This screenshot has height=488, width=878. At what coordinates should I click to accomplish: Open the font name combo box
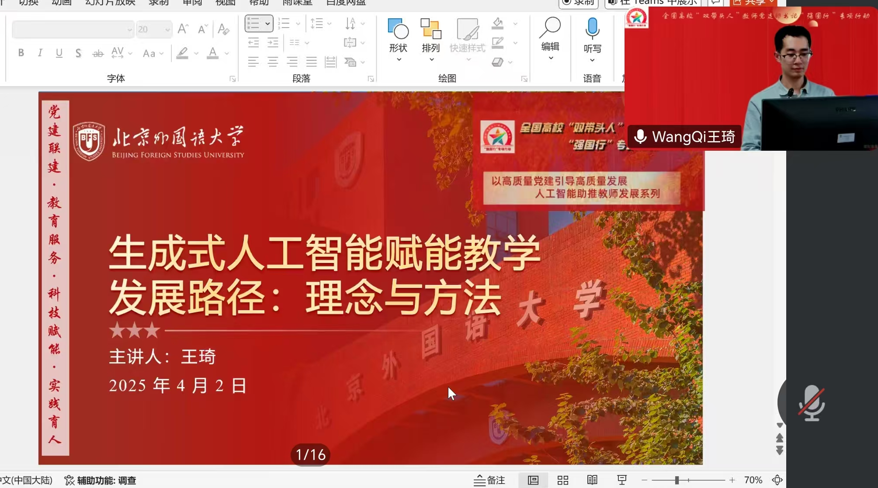(x=73, y=29)
